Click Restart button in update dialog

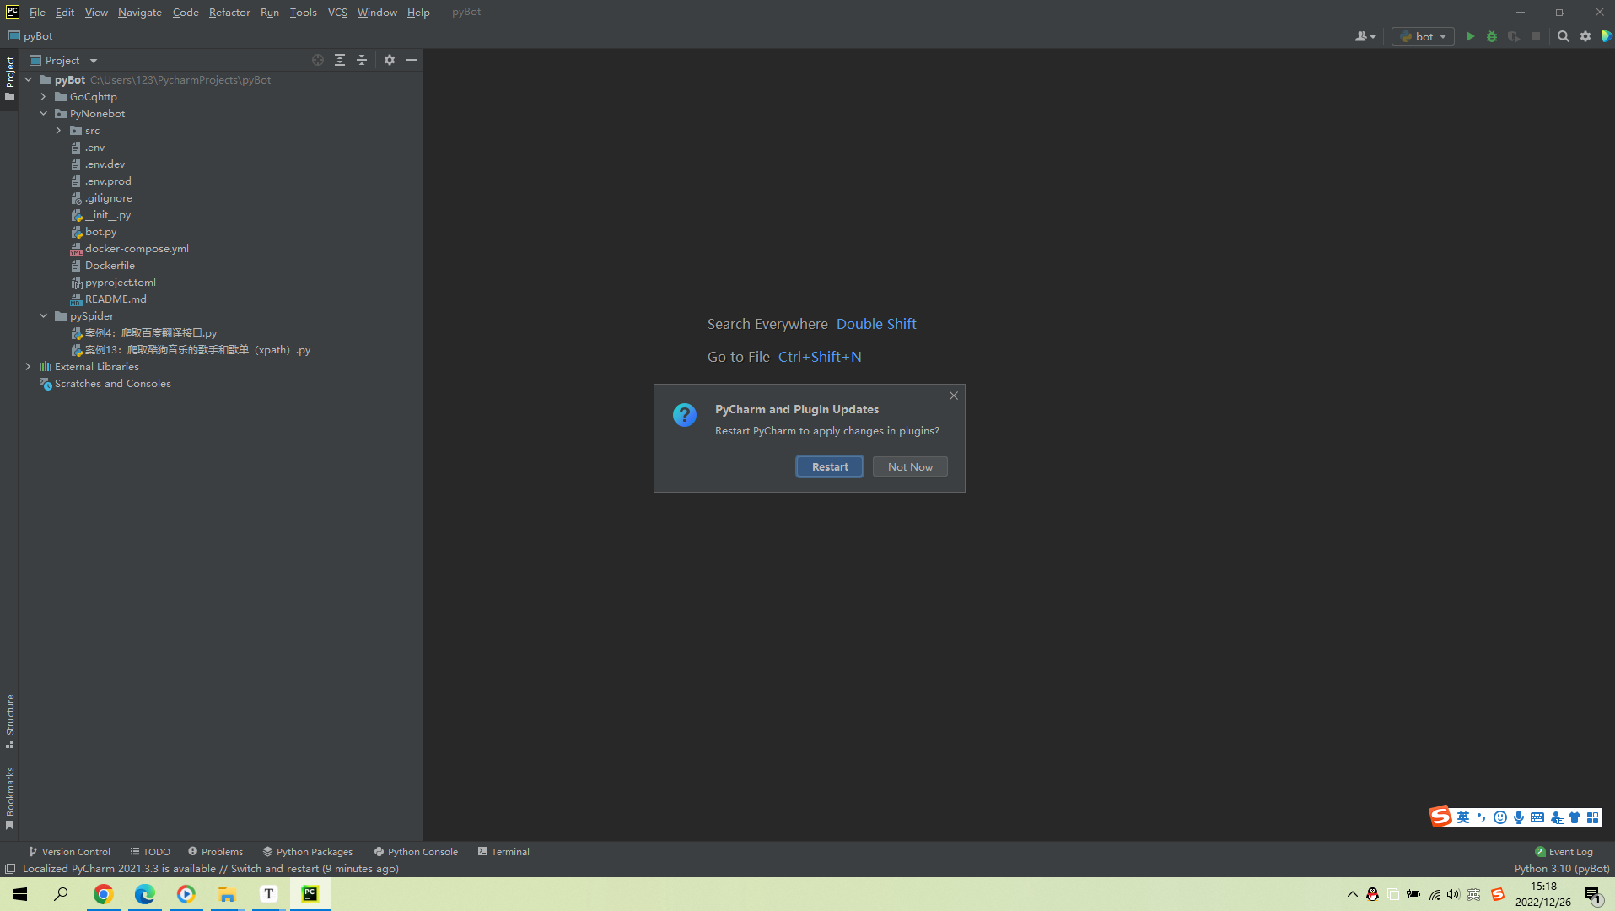[x=830, y=466]
